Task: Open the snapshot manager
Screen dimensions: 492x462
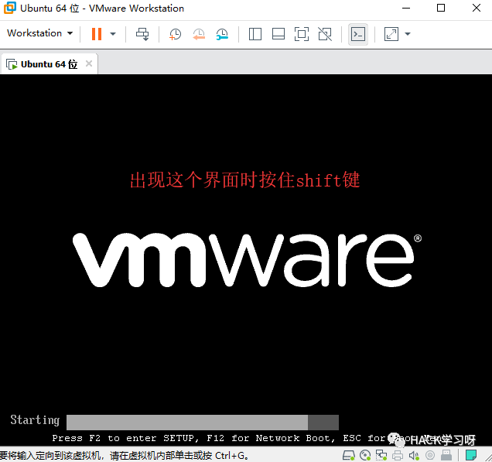Action: 222,34
